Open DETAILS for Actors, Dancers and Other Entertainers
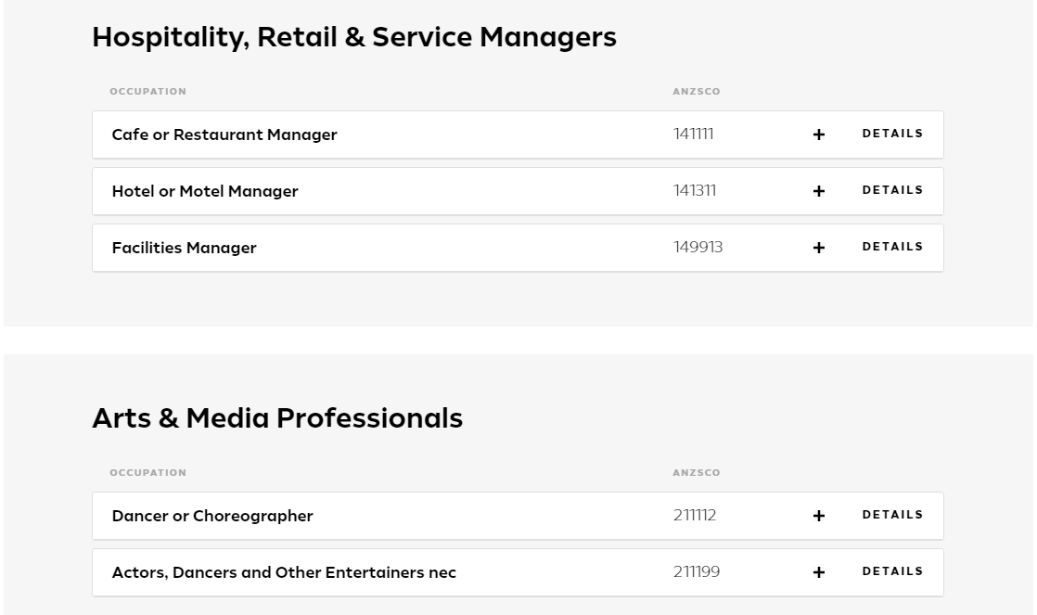The height and width of the screenshot is (615, 1037). tap(892, 571)
